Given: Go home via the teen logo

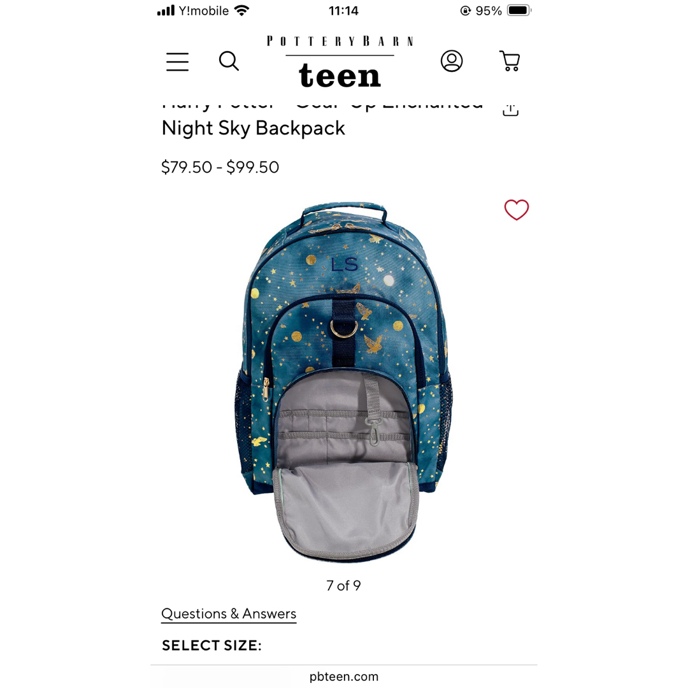Looking at the screenshot, I should 340,61.
